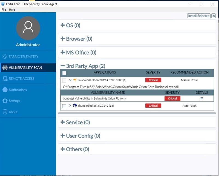Open the File menu
Image resolution: width=219 pixels, height=176 pixels.
4,10
